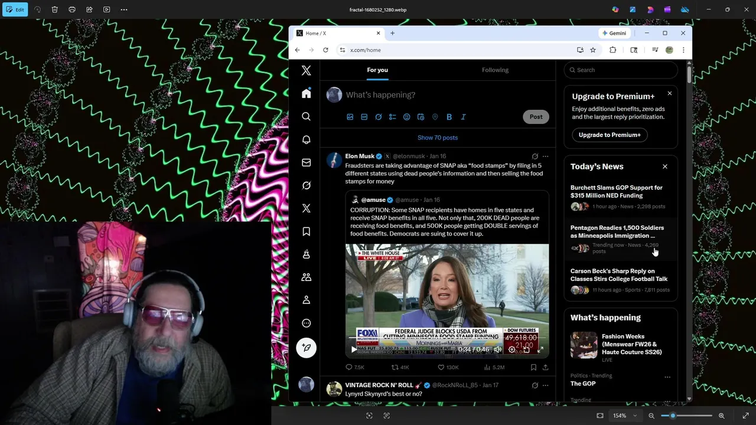Open X Home from the sidebar
Viewport: 756px width, 425px height.
(306, 94)
